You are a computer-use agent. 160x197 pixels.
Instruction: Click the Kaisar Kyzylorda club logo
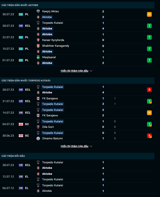(38, 40)
